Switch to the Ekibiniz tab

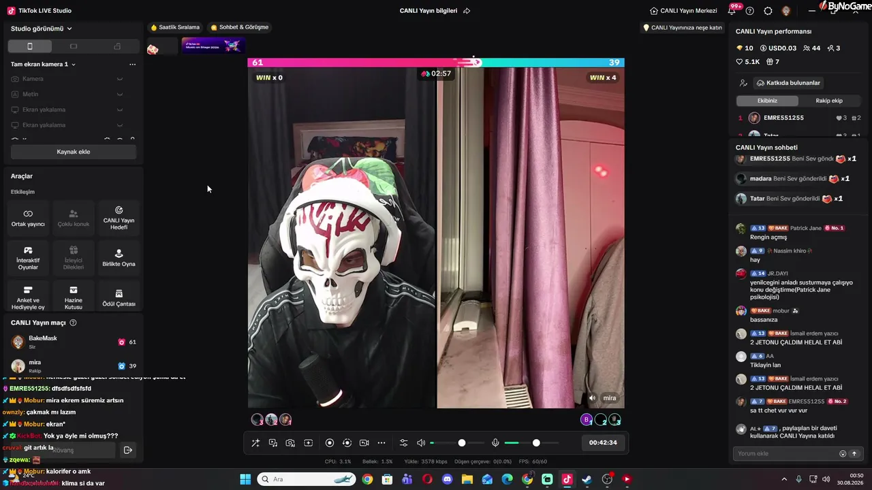click(x=767, y=101)
